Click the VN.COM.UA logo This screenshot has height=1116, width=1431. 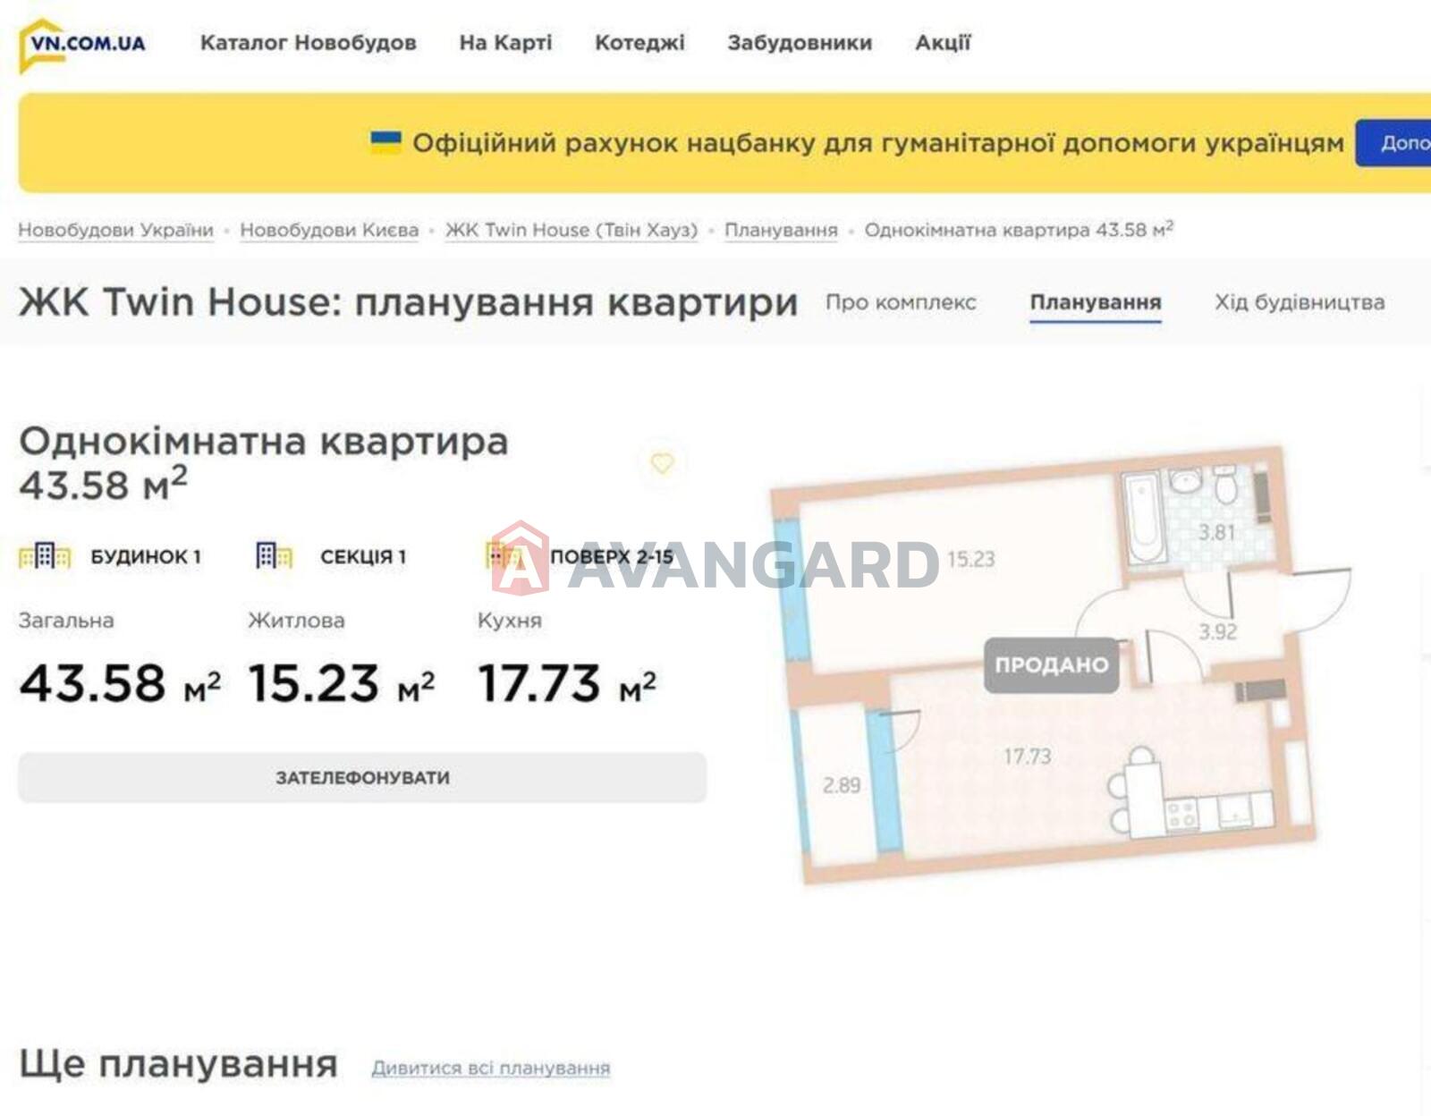click(x=82, y=45)
